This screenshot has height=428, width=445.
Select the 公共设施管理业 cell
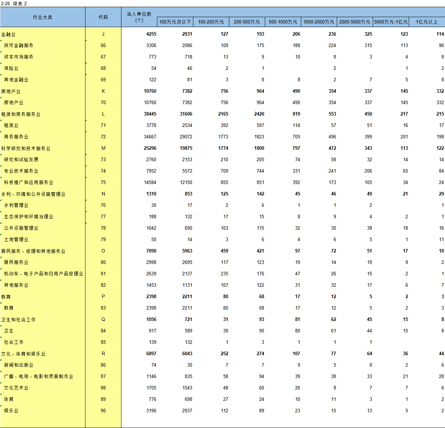(x=21, y=228)
